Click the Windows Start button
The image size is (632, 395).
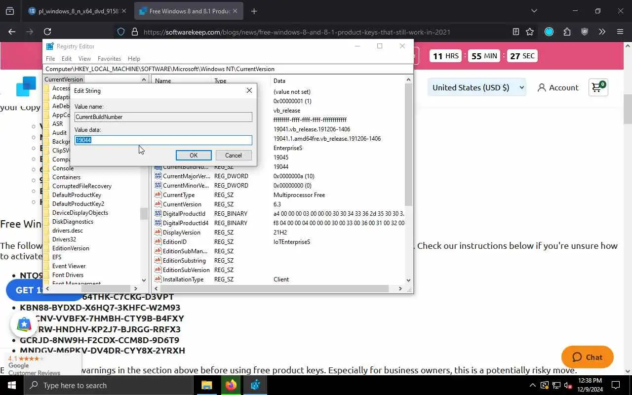point(12,385)
